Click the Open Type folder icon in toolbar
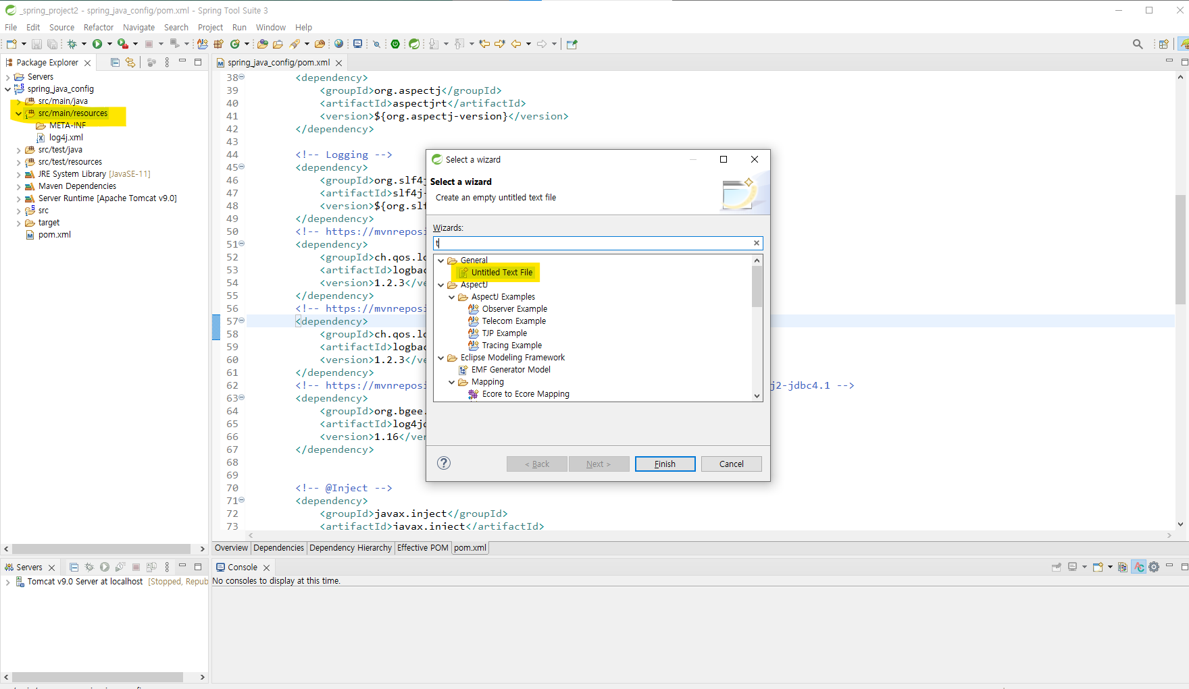This screenshot has width=1189, height=689. tap(262, 44)
